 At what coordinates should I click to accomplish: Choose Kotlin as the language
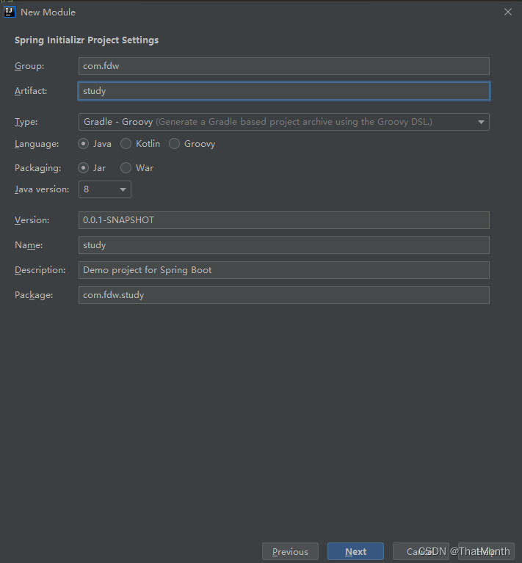click(126, 144)
